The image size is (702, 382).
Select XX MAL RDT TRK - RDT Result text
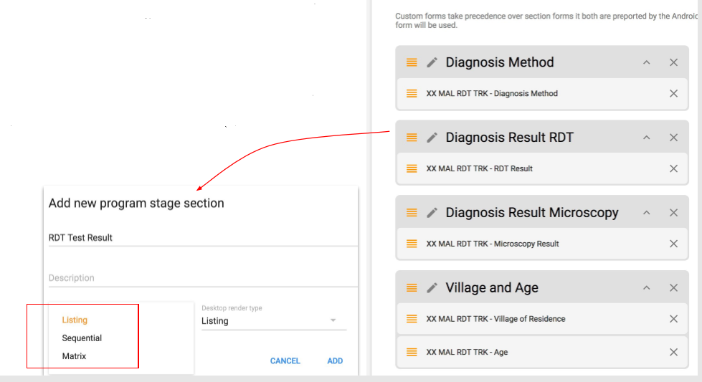click(x=479, y=168)
